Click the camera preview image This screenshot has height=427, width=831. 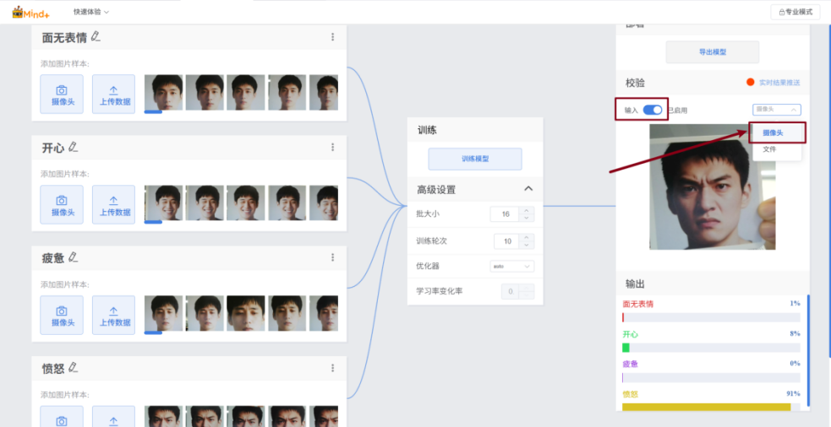[713, 186]
